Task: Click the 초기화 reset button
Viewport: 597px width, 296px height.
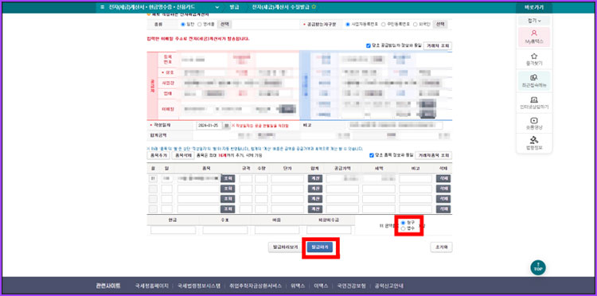Action: click(x=441, y=247)
